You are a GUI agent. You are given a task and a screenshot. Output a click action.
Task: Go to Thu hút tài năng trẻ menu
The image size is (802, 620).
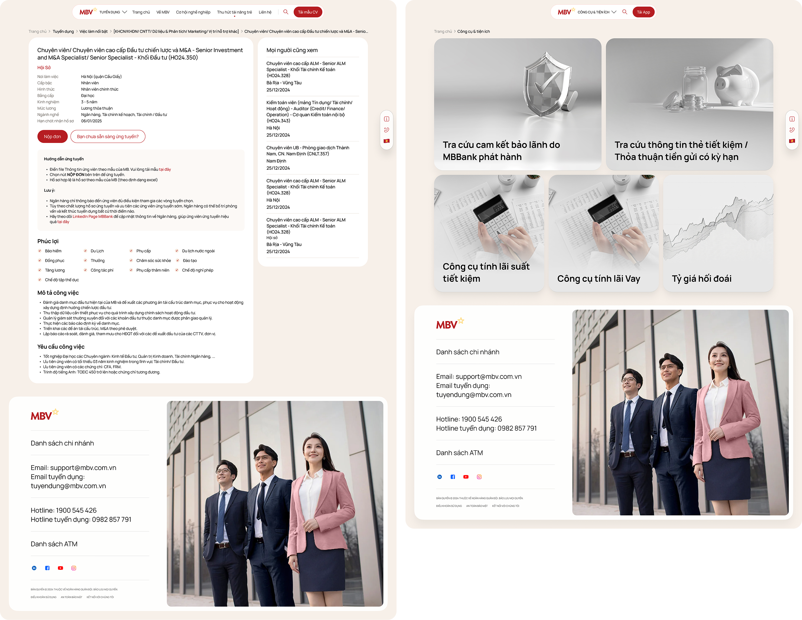pos(234,12)
